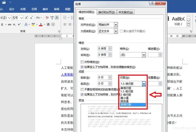Screen dimensions: 196x132
Task: Open the 布局 ribbon tab
Action: click(23, 9)
